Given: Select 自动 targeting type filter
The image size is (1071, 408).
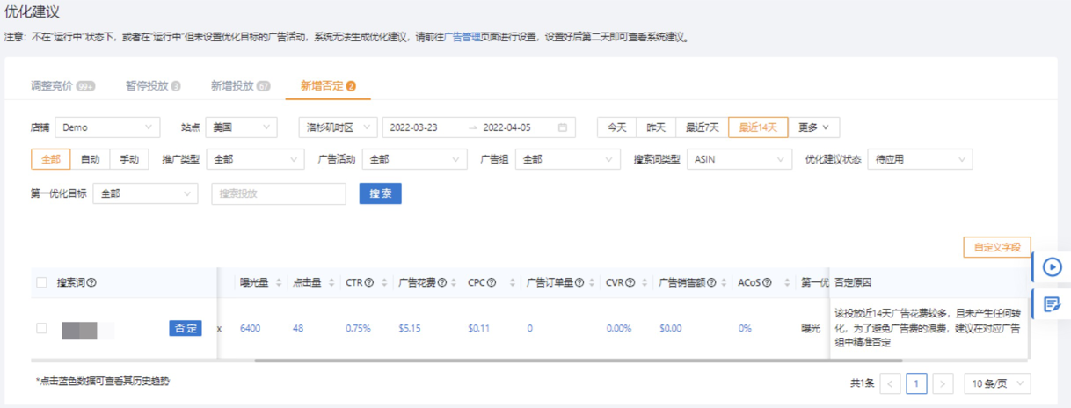Looking at the screenshot, I should tap(90, 160).
